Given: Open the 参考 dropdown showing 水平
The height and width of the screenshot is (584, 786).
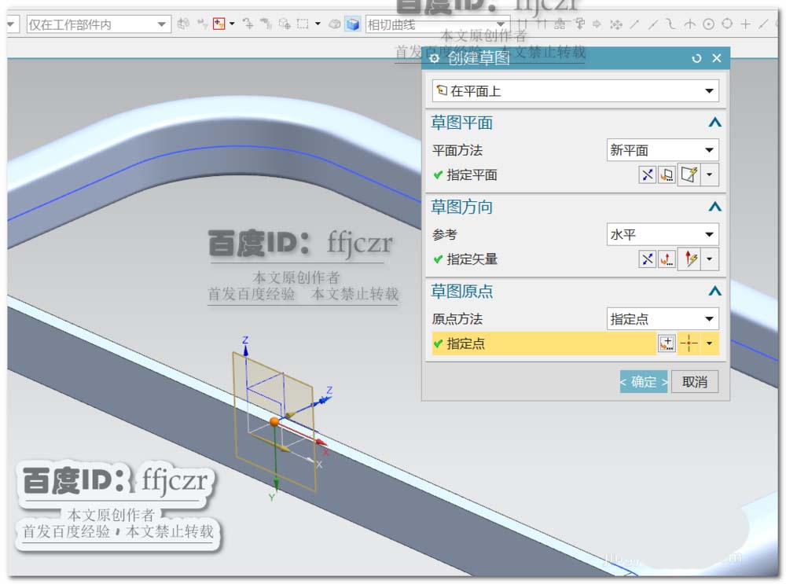Looking at the screenshot, I should pyautogui.click(x=663, y=234).
